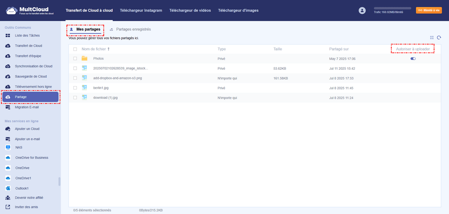Image resolution: width=449 pixels, height=214 pixels.
Task: Open add-dropbox-and-amazon-s3.png file
Action: pos(117,78)
